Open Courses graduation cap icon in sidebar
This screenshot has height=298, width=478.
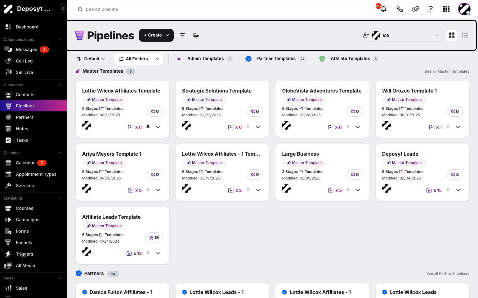click(8, 208)
